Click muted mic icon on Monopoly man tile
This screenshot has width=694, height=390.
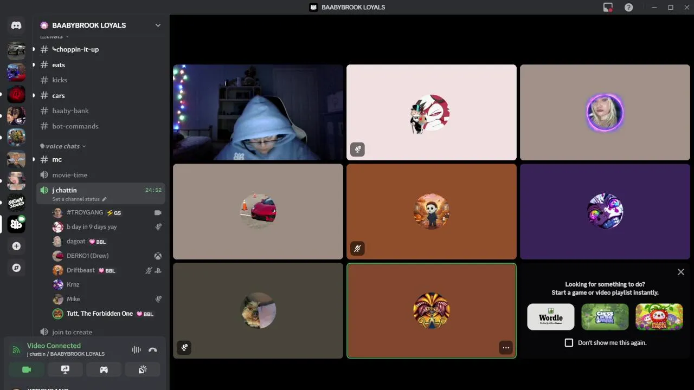[357, 149]
